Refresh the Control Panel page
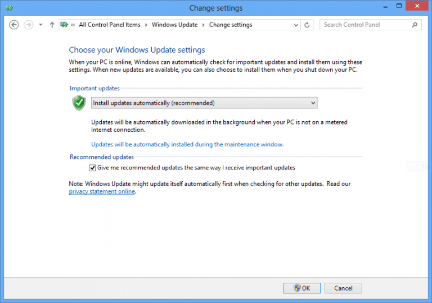 (307, 25)
